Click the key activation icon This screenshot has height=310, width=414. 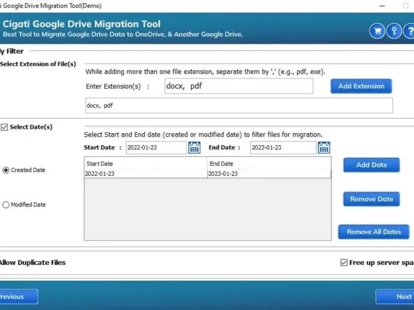point(394,31)
